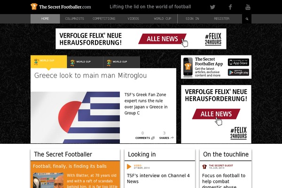Click the phone image in app promo
The image size is (282, 188).
coord(188,67)
